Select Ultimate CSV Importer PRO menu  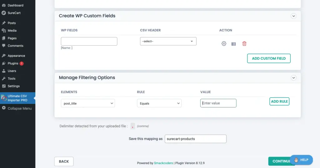pos(17,98)
